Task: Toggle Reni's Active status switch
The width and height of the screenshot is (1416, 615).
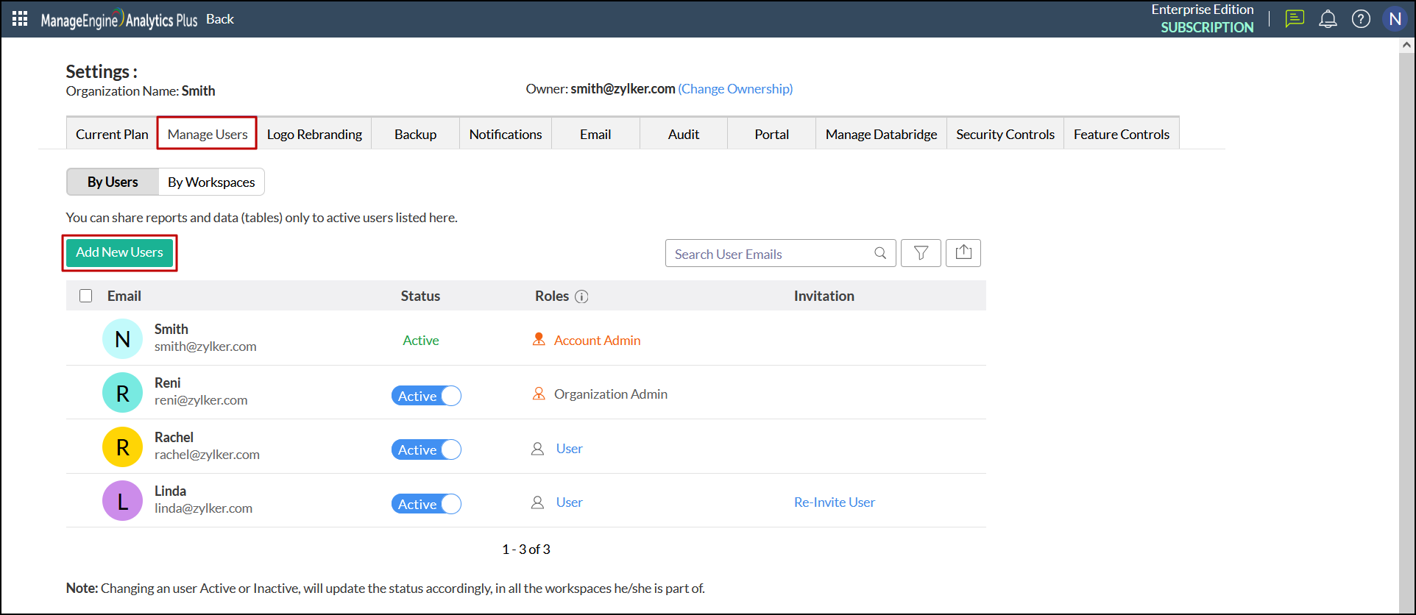Action: point(426,396)
